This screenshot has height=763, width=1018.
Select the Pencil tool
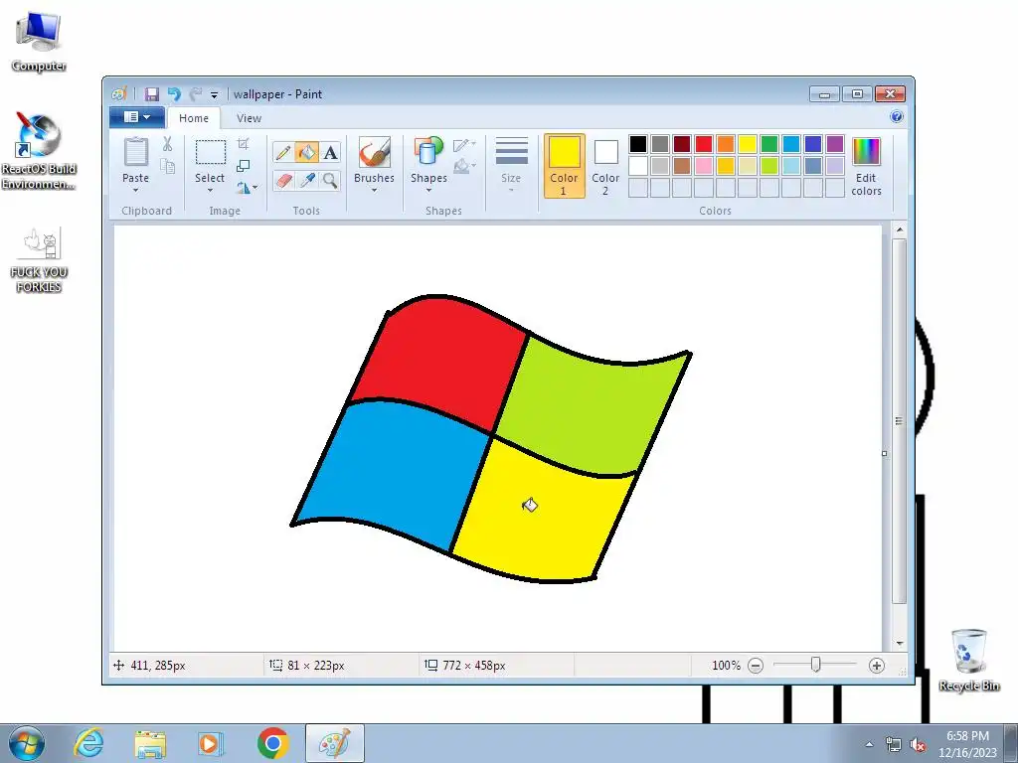(x=283, y=152)
